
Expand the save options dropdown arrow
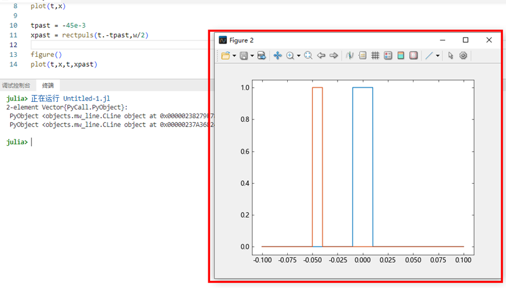pos(252,56)
